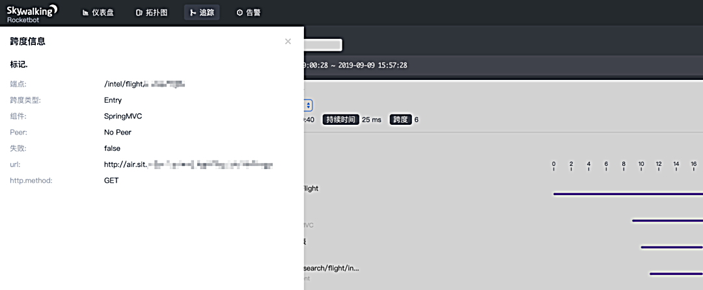Select the search/flight/in... span bar
This screenshot has height=290, width=703.
(676, 274)
